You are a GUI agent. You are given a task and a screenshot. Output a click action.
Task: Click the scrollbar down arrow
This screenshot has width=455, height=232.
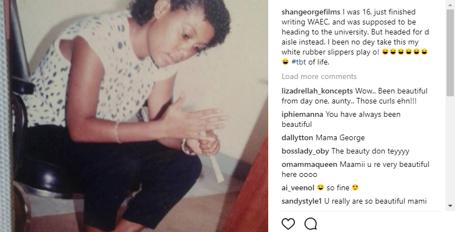[450, 206]
